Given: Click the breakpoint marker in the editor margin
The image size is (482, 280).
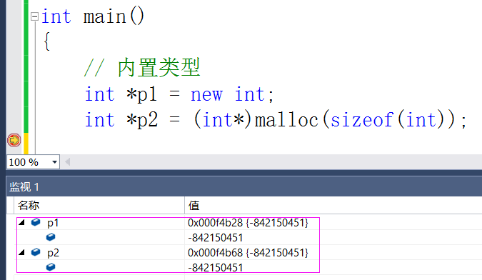Looking at the screenshot, I should 14,140.
